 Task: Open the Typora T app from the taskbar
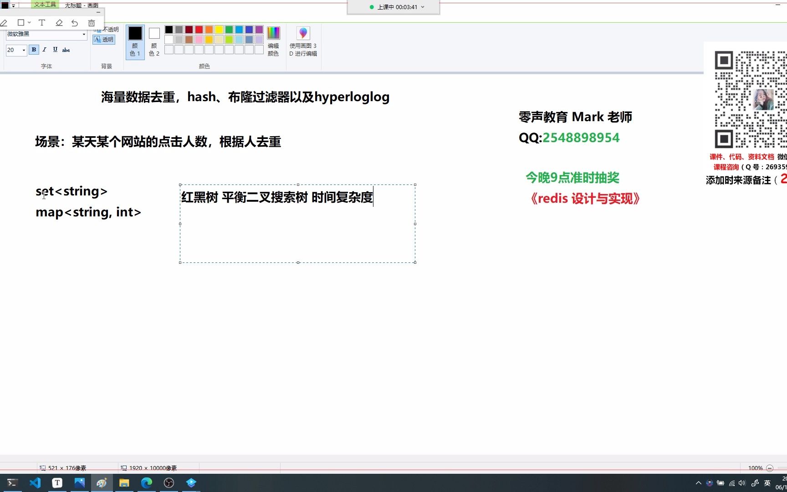(57, 483)
